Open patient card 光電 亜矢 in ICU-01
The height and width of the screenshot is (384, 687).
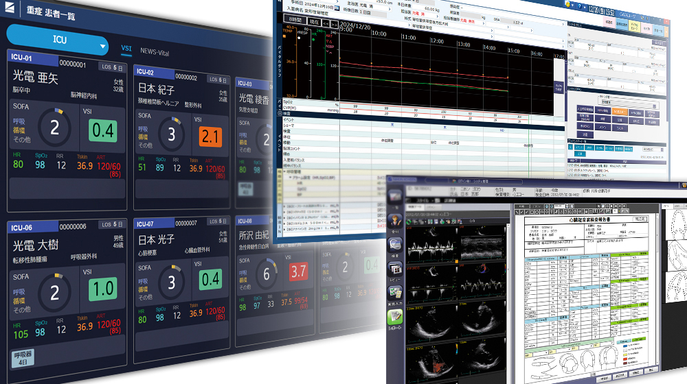[x=67, y=130]
